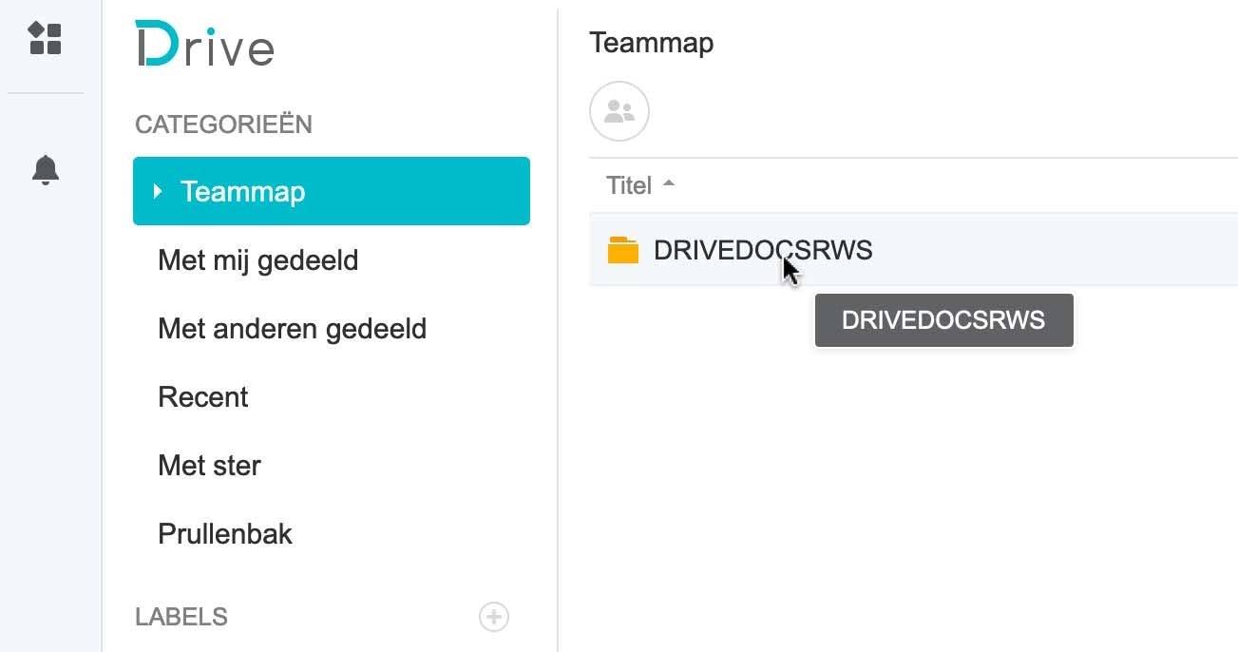The image size is (1238, 652).
Task: Click the LABELS section header
Action: pos(181,617)
